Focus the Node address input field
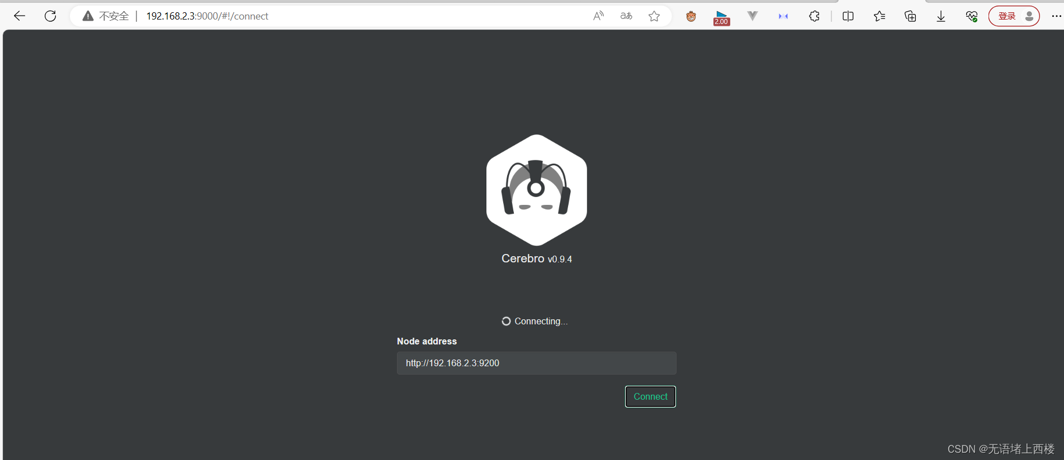Image resolution: width=1064 pixels, height=460 pixels. point(537,363)
